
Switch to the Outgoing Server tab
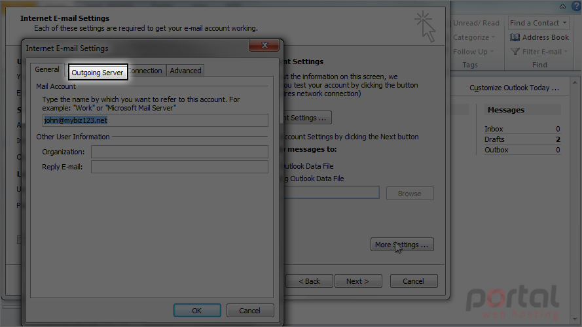[98, 73]
